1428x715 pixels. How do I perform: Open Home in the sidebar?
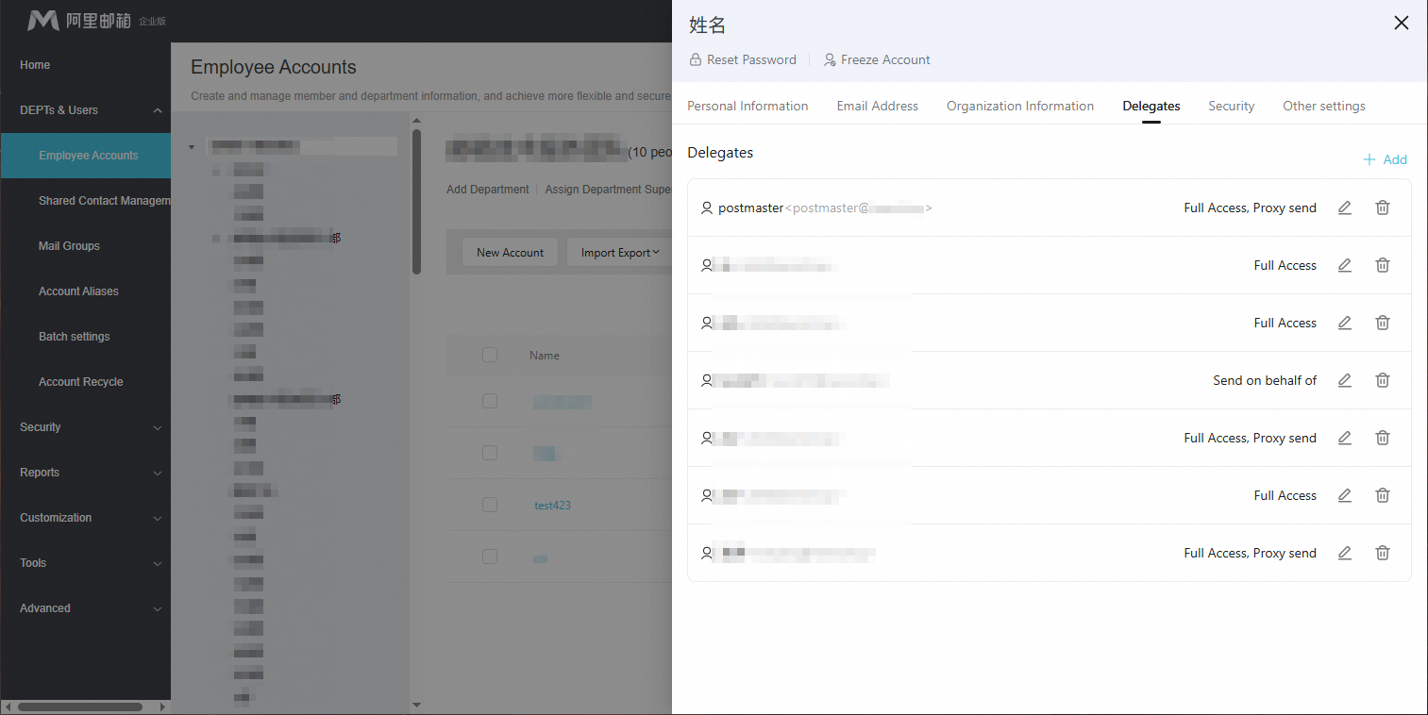point(35,65)
